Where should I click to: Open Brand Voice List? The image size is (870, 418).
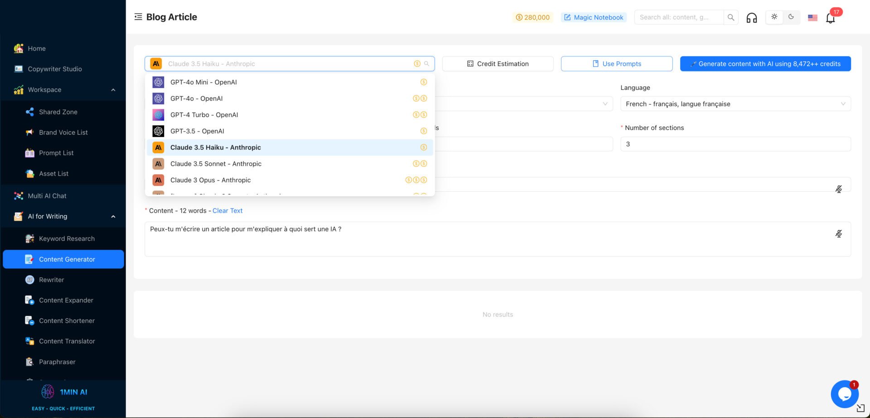(63, 132)
